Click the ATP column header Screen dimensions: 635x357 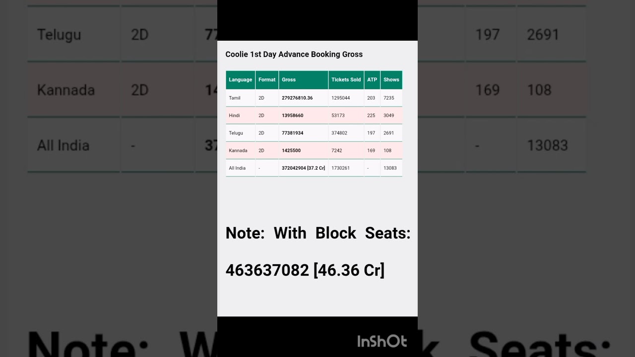click(372, 80)
